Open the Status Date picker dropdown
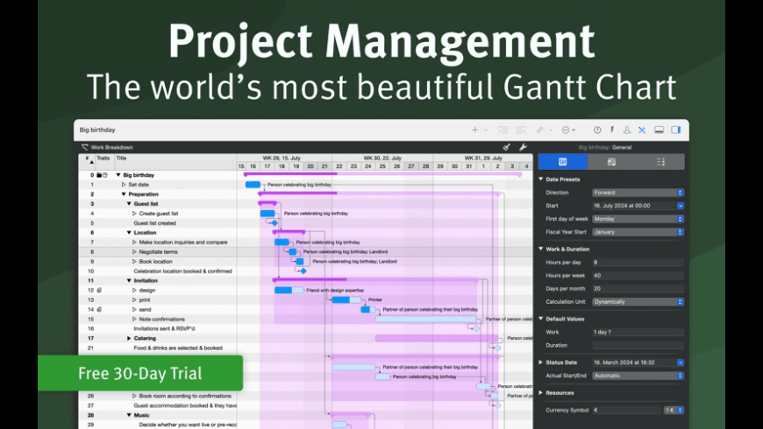 point(681,362)
